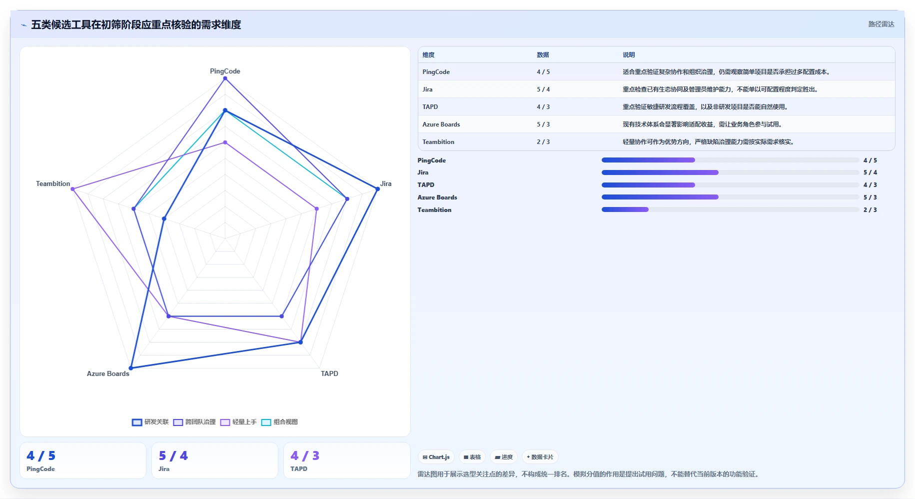This screenshot has height=499, width=915.
Task: Click the small icon before the chart title
Action: click(23, 25)
